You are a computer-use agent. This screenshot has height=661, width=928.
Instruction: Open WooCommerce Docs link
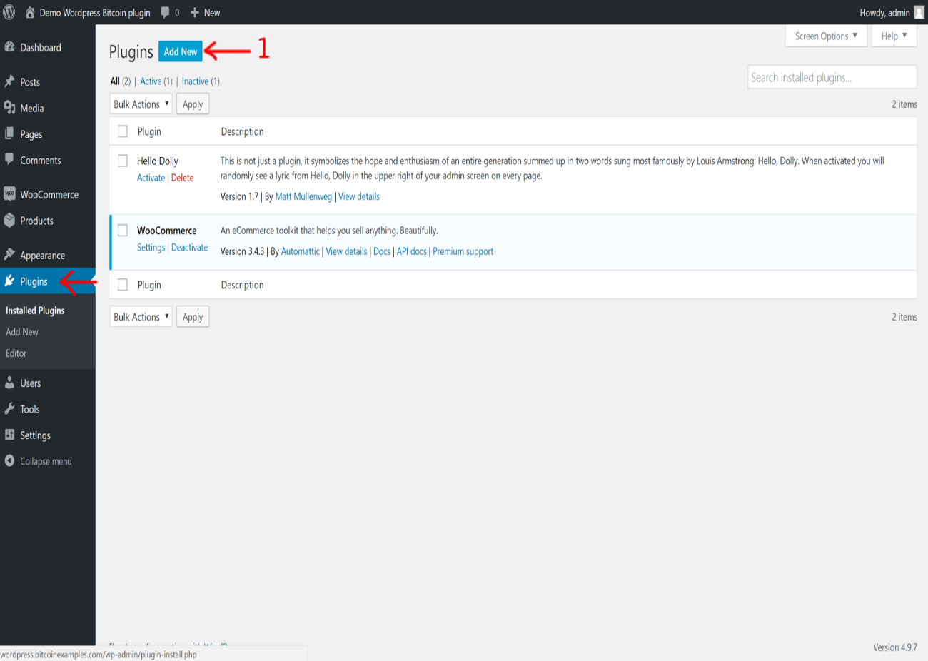coord(382,251)
